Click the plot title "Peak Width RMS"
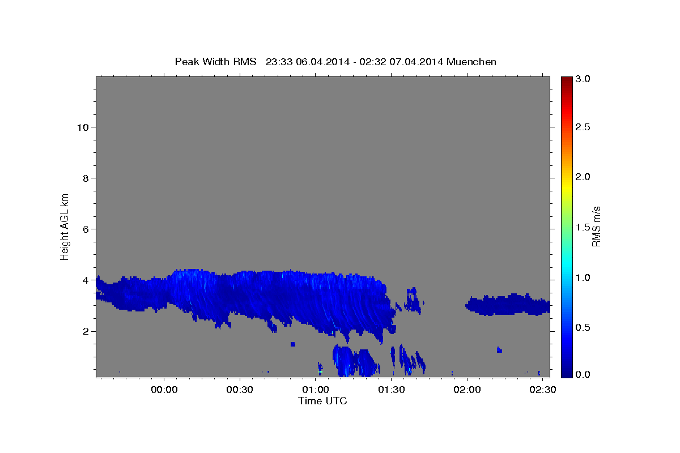Viewport: 680px width, 453px height. [x=215, y=61]
